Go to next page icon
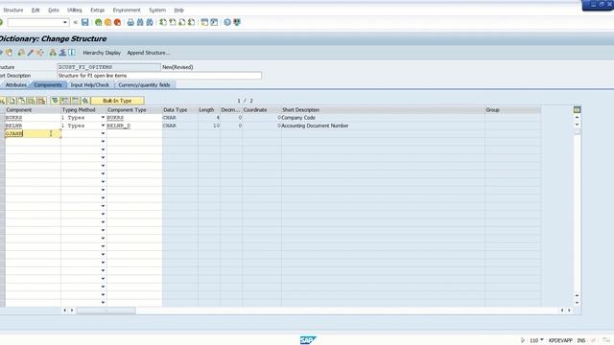 [181, 22]
